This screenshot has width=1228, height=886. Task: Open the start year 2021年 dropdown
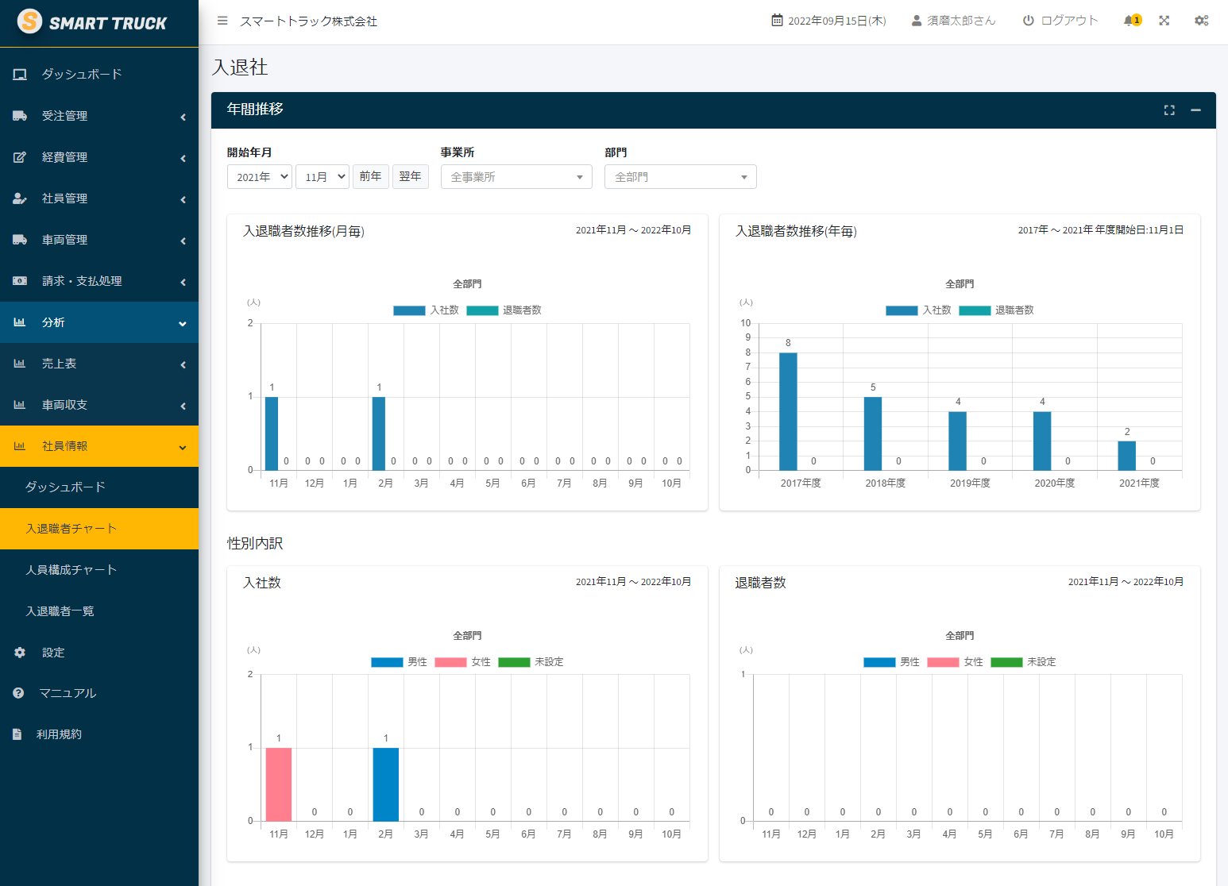260,176
